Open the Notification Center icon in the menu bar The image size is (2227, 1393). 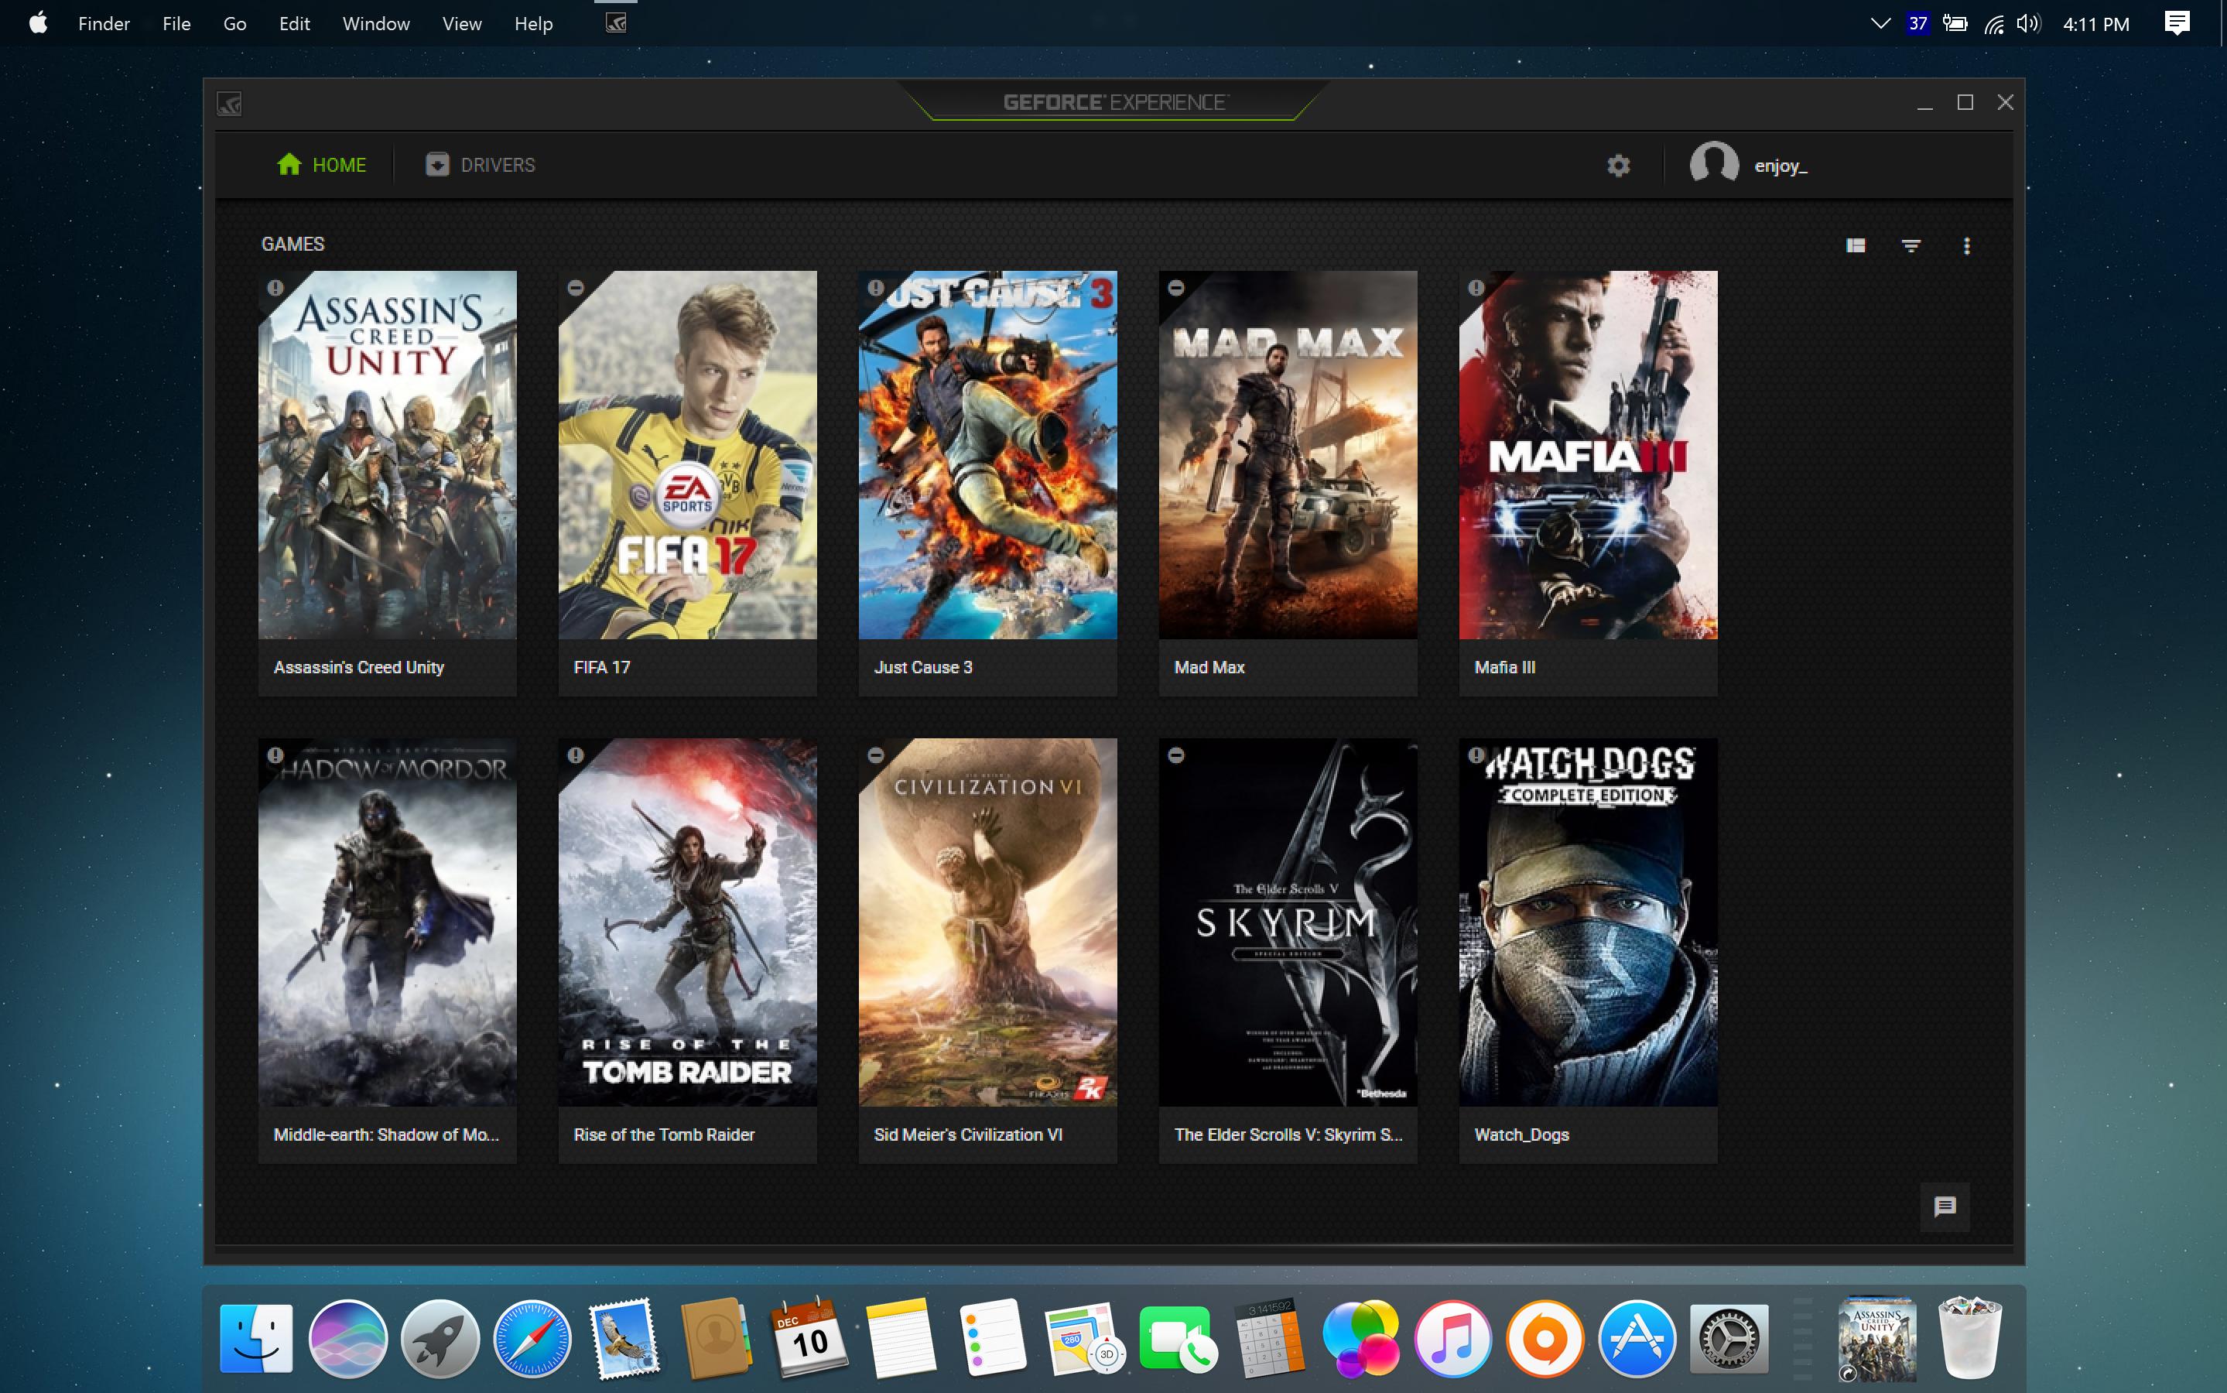pos(2177,23)
